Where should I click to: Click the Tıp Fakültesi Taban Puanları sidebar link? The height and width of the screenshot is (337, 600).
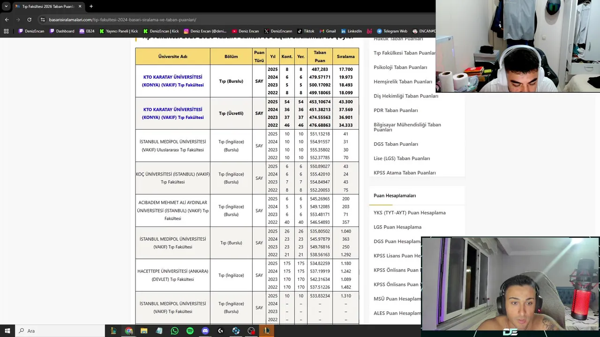[x=405, y=53]
